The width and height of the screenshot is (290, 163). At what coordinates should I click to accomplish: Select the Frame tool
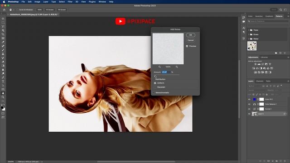point(3,38)
